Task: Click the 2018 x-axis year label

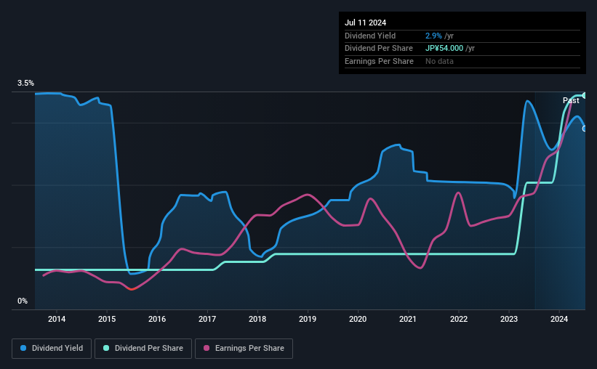Action: [x=257, y=319]
